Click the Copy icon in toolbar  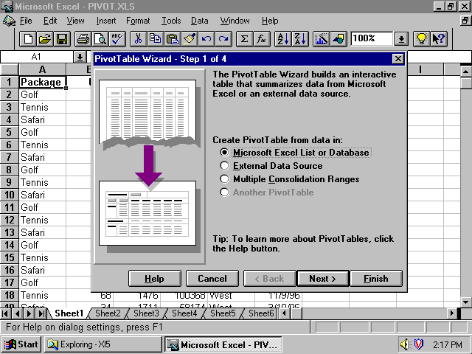click(156, 39)
